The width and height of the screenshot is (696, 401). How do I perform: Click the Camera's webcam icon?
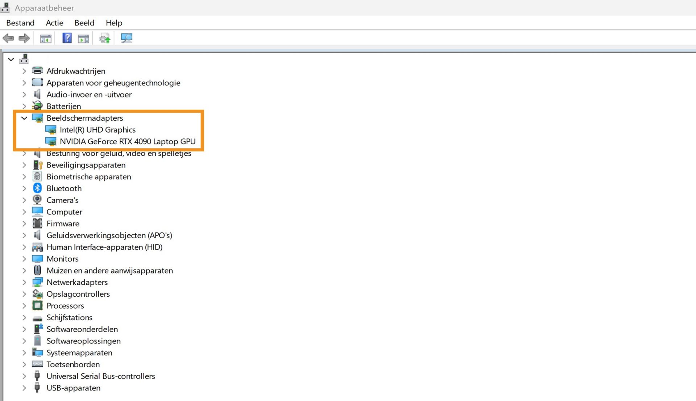tap(37, 200)
